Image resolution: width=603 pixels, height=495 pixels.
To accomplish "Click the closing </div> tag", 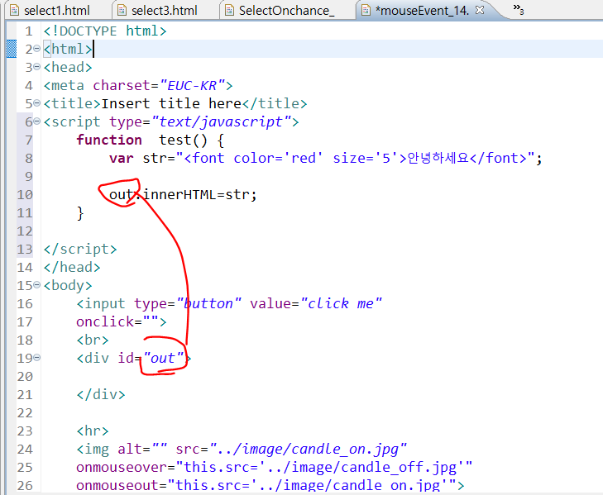I will [101, 394].
